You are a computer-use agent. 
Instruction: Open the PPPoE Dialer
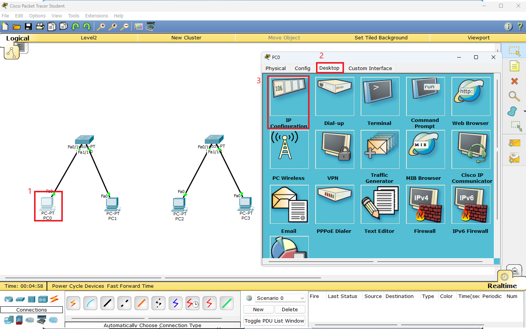[x=335, y=204]
